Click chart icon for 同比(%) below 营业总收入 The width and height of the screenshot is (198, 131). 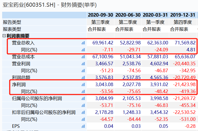point(83,50)
